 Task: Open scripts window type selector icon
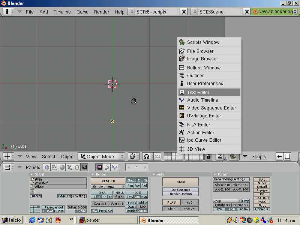(x=234, y=156)
